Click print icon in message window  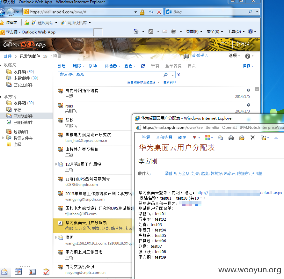231,138
